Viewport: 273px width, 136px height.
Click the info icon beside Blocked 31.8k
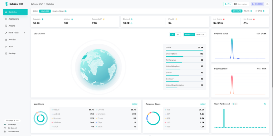click(x=131, y=23)
